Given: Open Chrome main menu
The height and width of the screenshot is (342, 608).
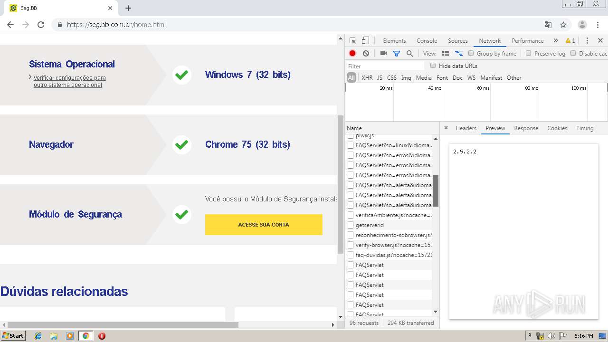Looking at the screenshot, I should point(598,25).
